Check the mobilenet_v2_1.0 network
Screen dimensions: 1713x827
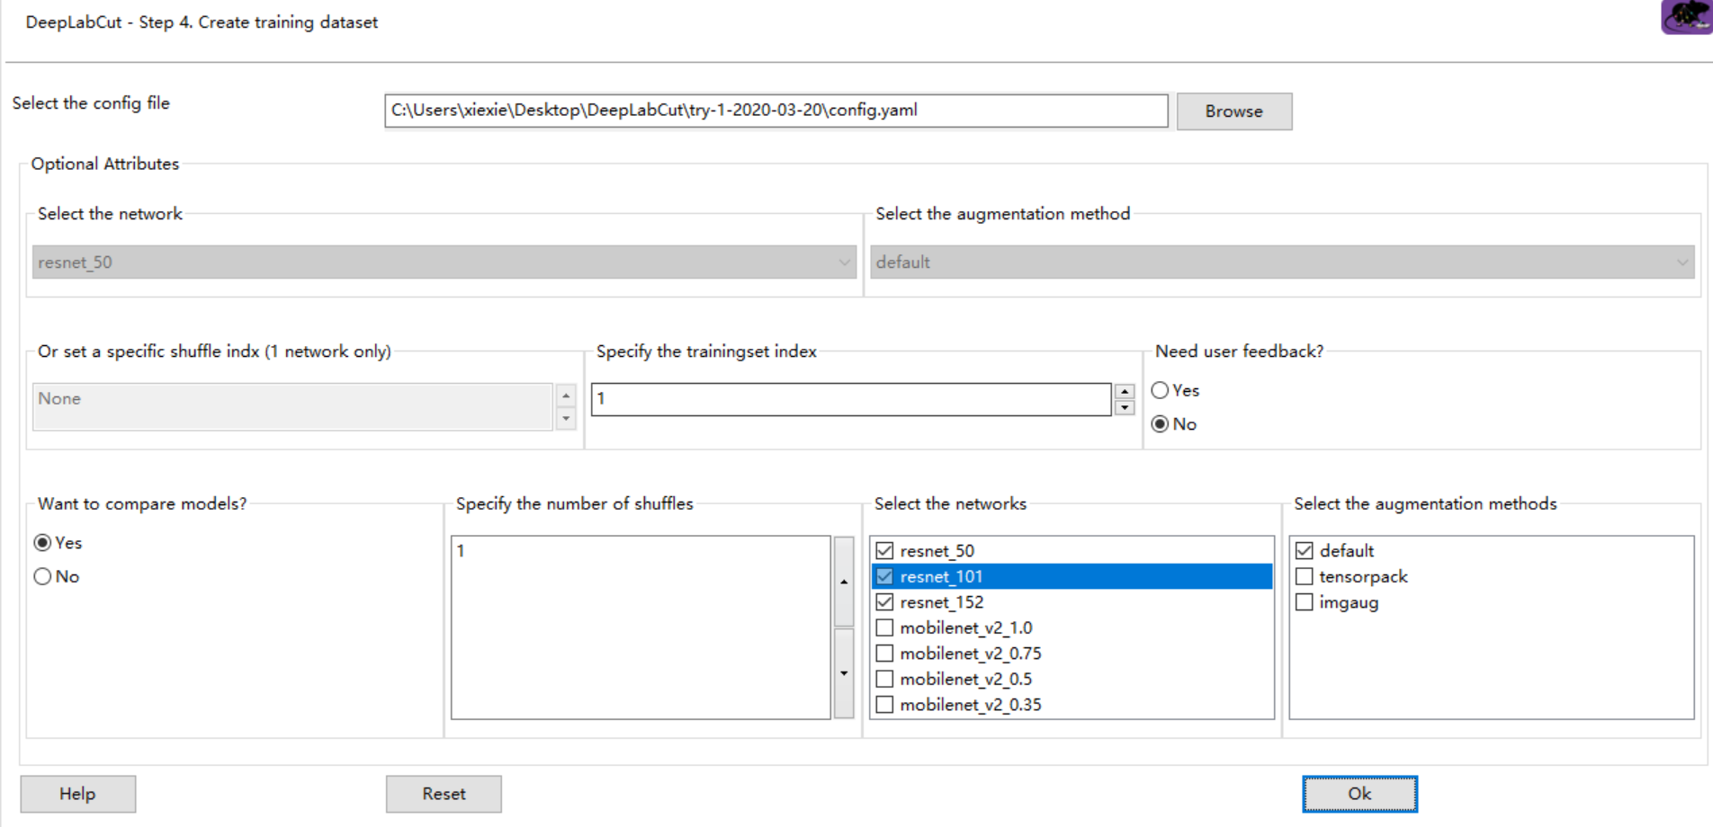884,628
